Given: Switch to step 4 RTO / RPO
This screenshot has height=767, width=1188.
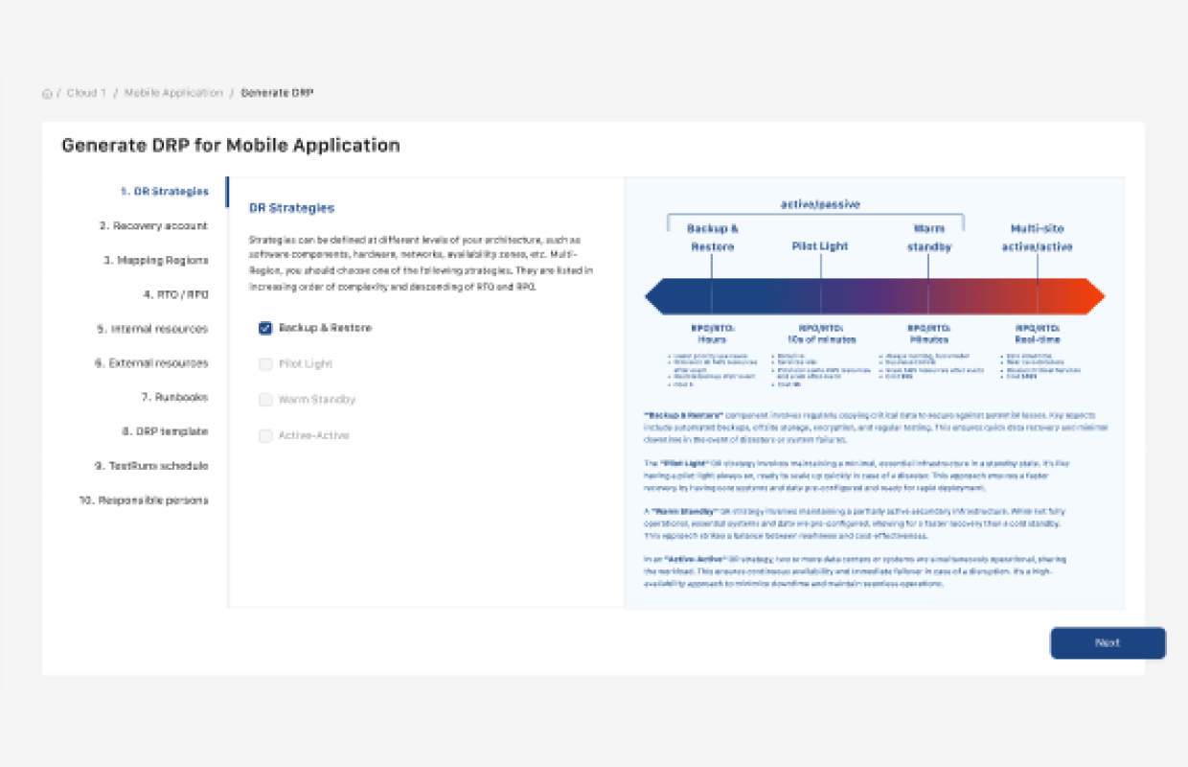Looking at the screenshot, I should coord(175,294).
